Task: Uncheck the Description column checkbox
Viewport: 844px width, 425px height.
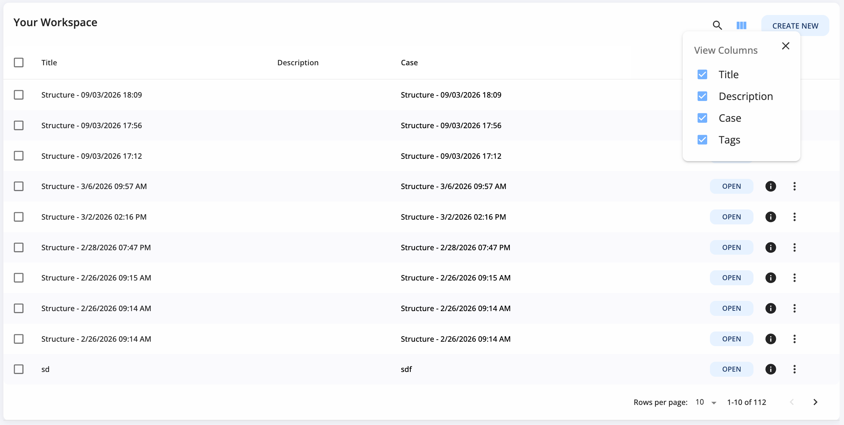Action: (702, 96)
